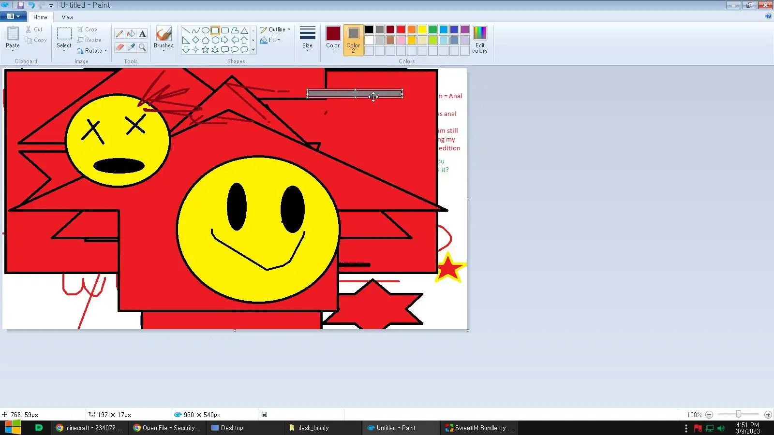774x435 pixels.
Task: Select the Oval shape
Action: click(205, 30)
